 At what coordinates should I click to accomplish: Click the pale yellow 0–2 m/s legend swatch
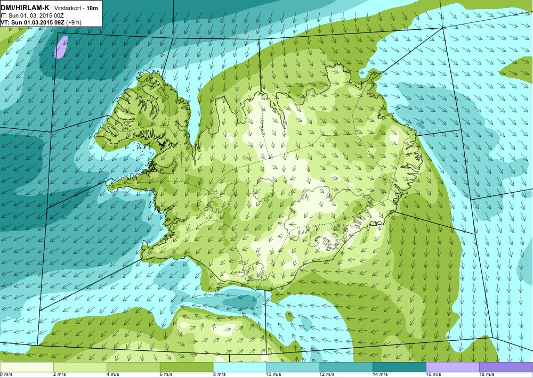27,367
